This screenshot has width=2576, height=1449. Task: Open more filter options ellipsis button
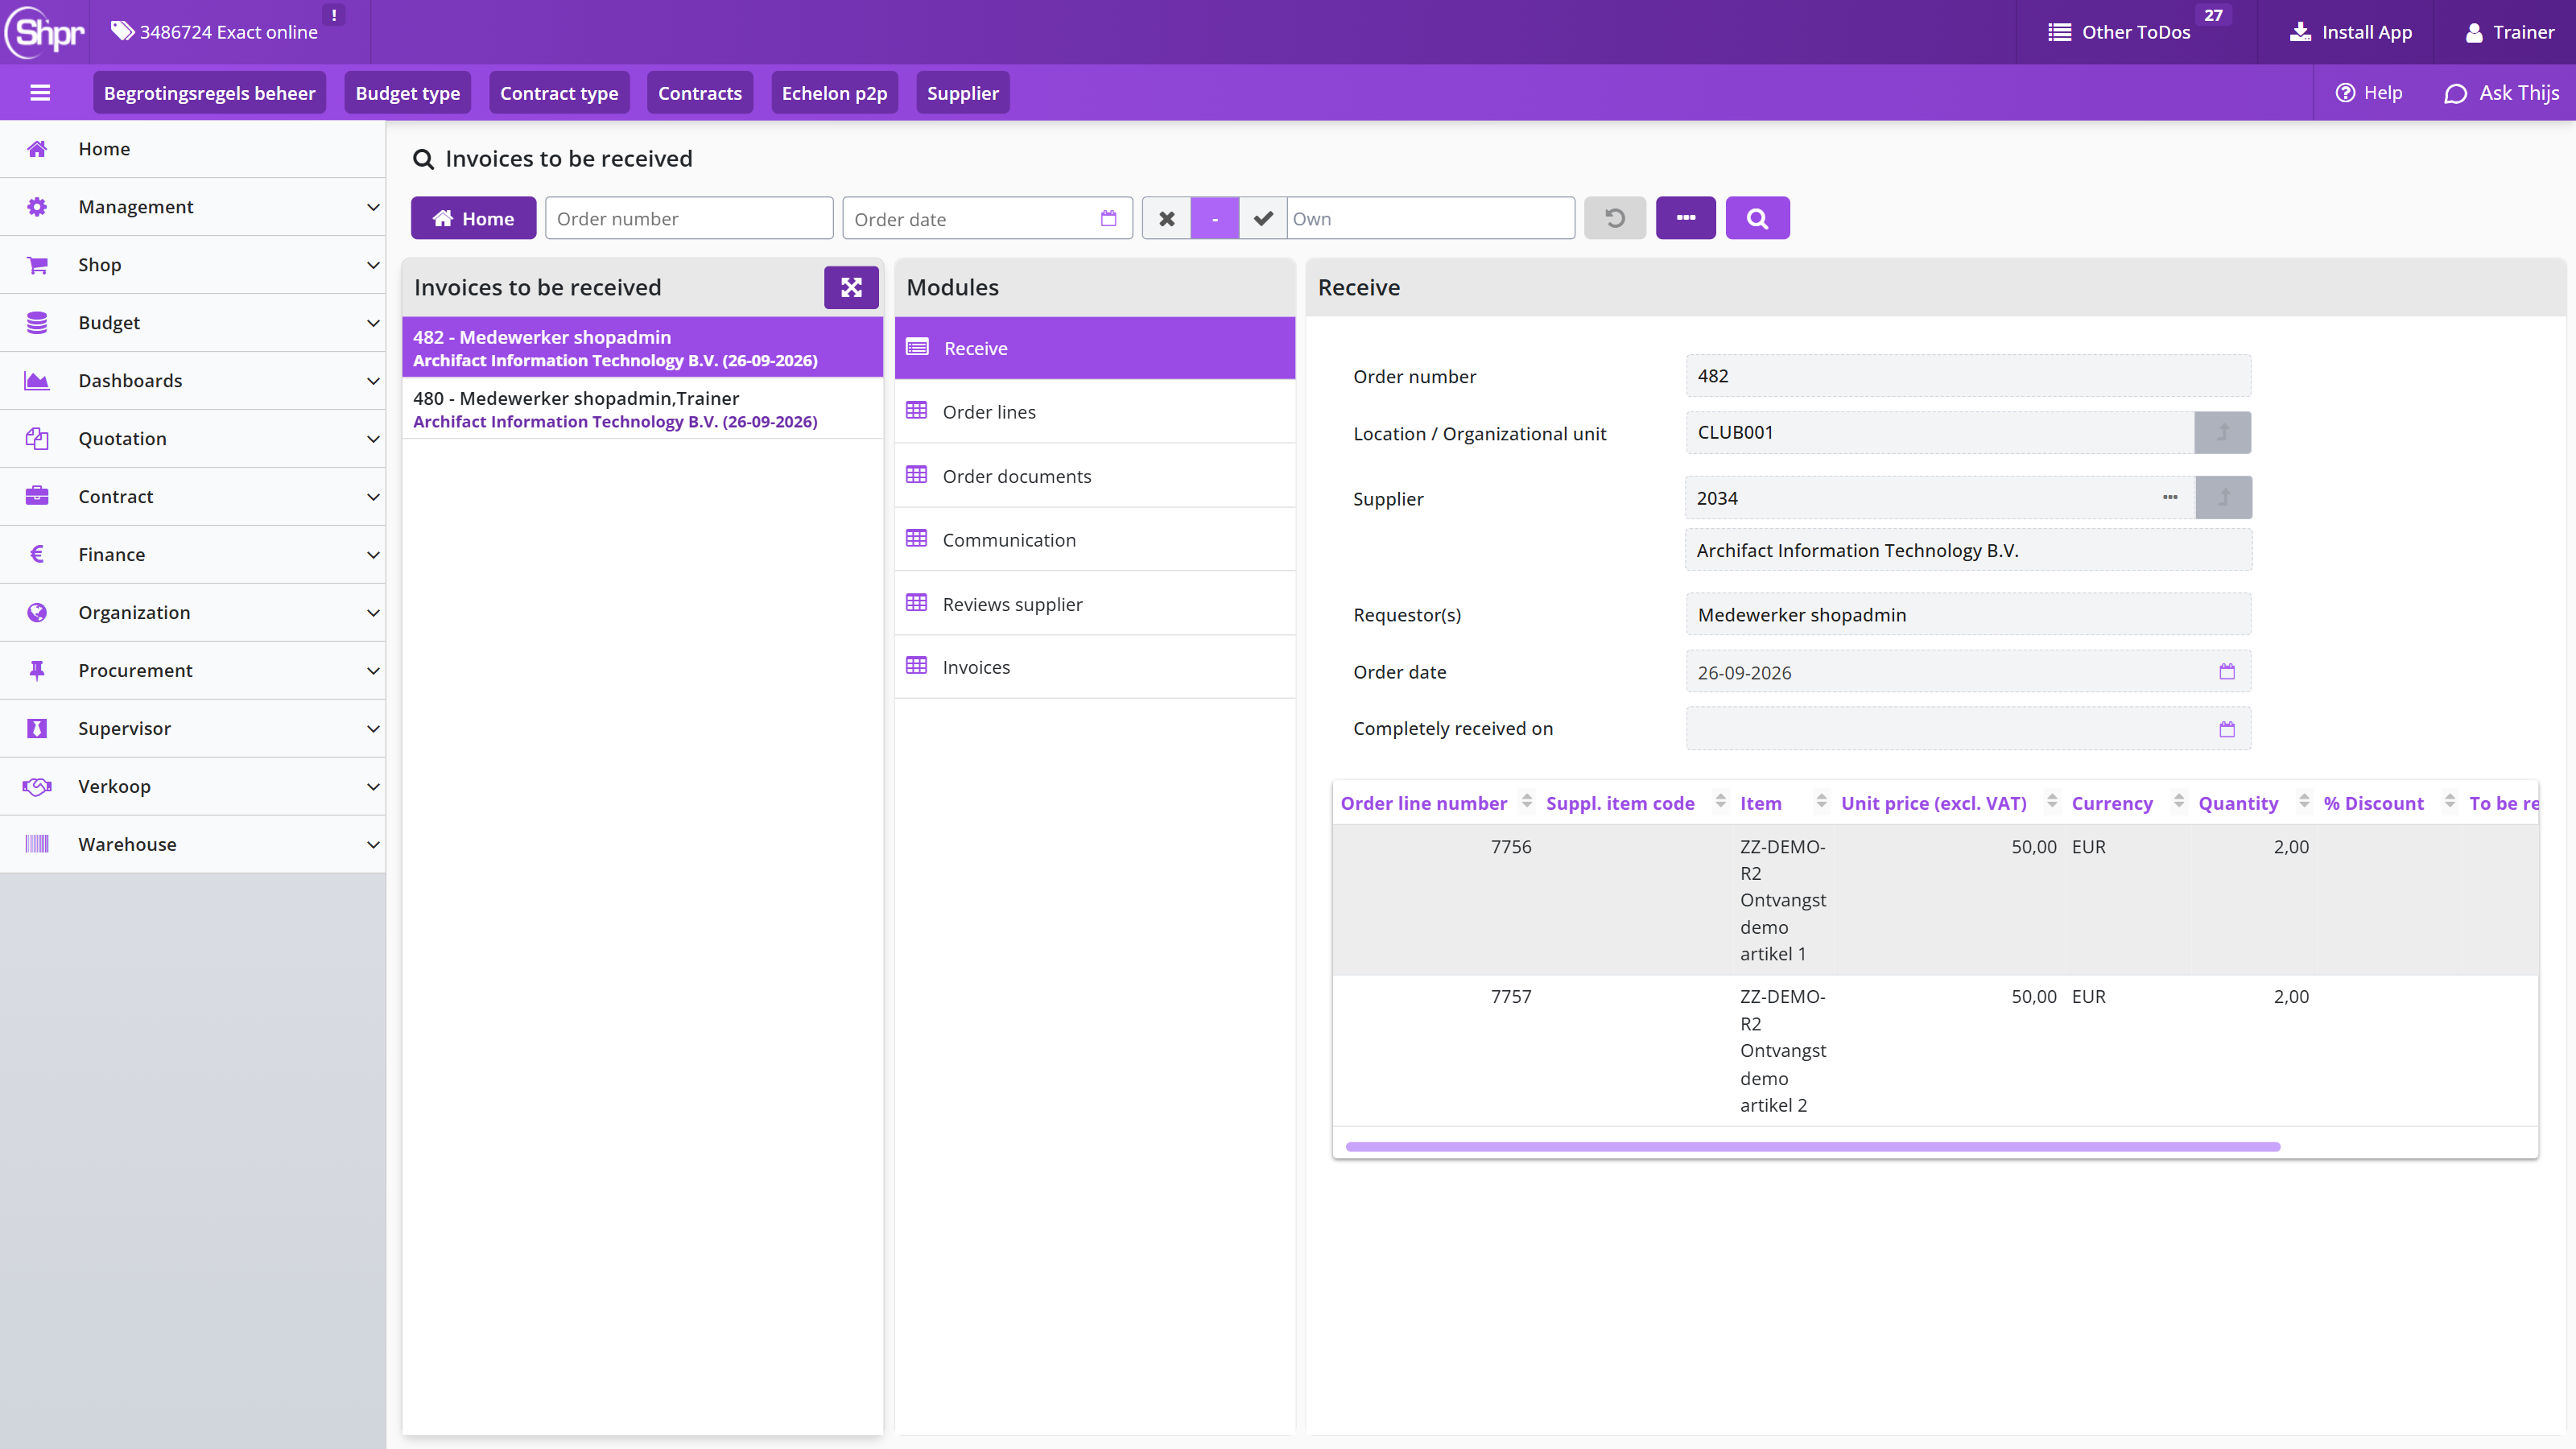tap(1685, 218)
